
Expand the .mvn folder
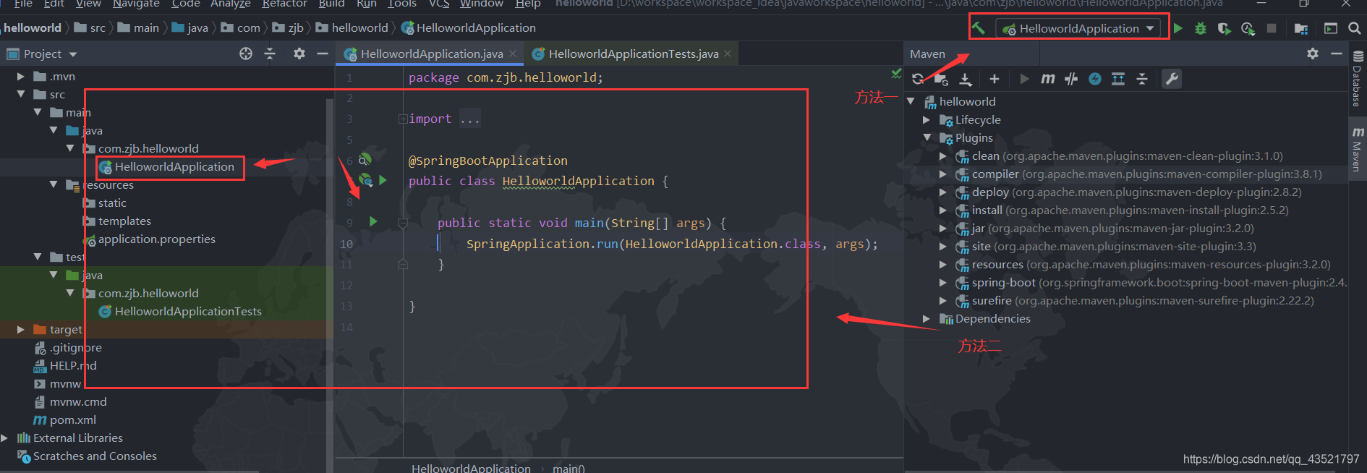[20, 76]
